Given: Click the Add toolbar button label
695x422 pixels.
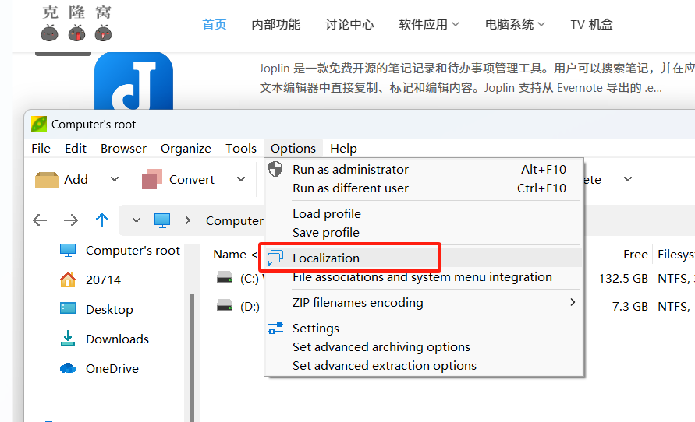Looking at the screenshot, I should (76, 179).
